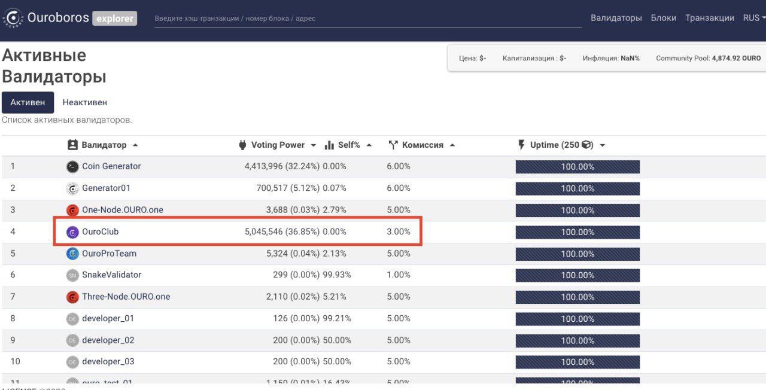The height and width of the screenshot is (390, 766).
Task: Sort by Voting Power column arrow
Action: pos(313,145)
